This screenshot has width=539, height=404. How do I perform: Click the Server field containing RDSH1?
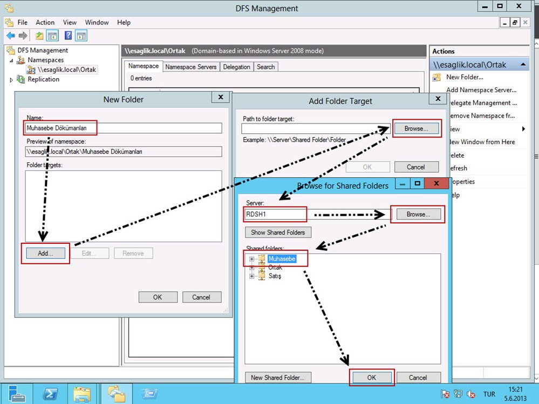coord(318,214)
